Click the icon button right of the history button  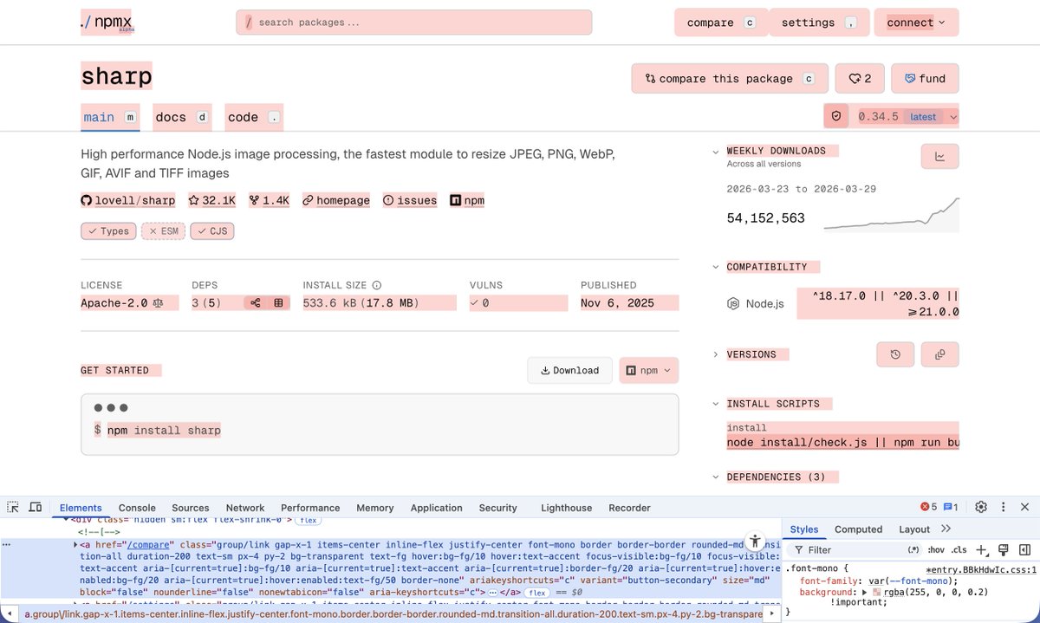pyautogui.click(x=939, y=354)
